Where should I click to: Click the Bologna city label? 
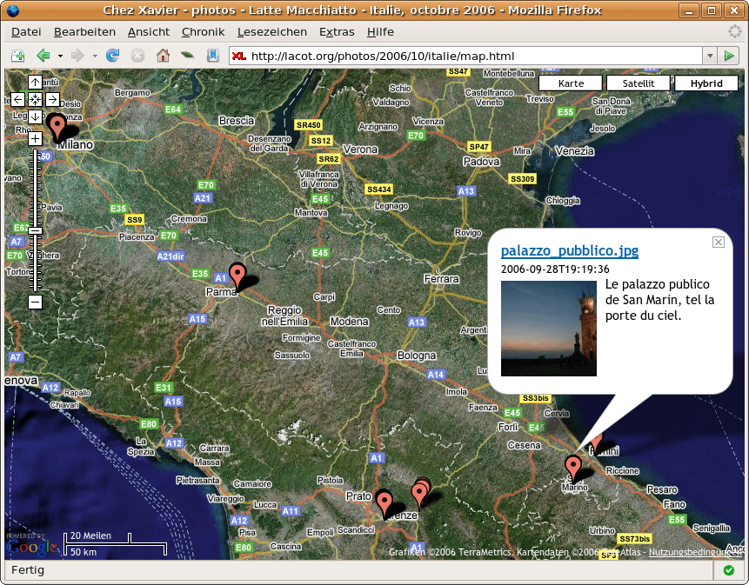(417, 355)
